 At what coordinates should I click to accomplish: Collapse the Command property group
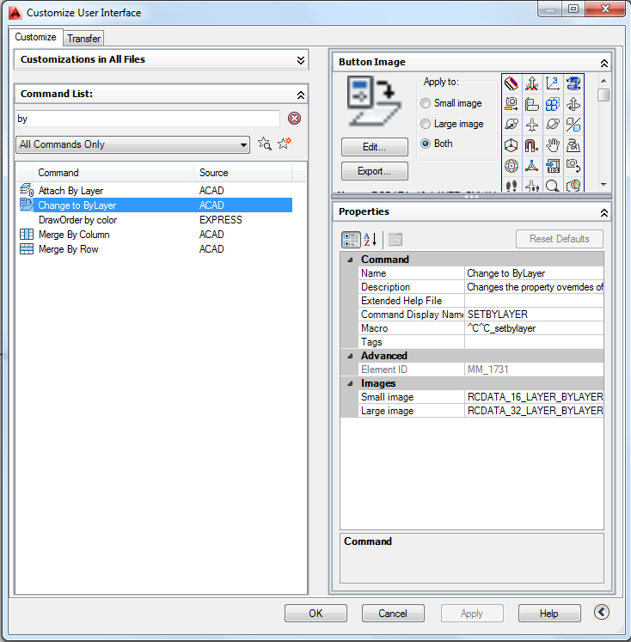point(350,260)
